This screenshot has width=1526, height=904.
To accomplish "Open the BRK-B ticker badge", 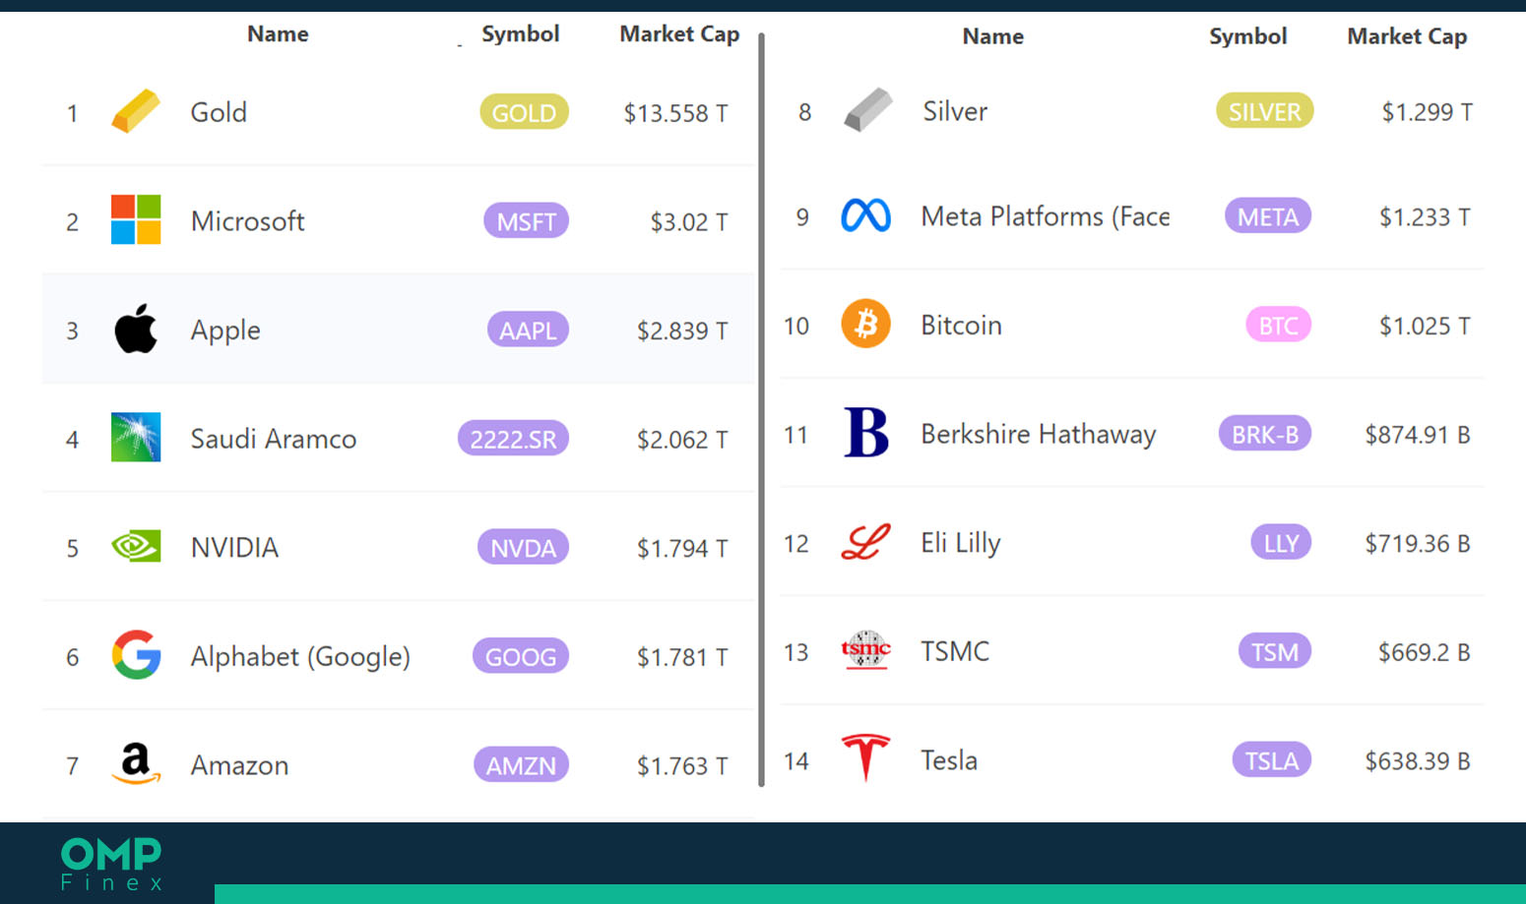I will click(1265, 434).
